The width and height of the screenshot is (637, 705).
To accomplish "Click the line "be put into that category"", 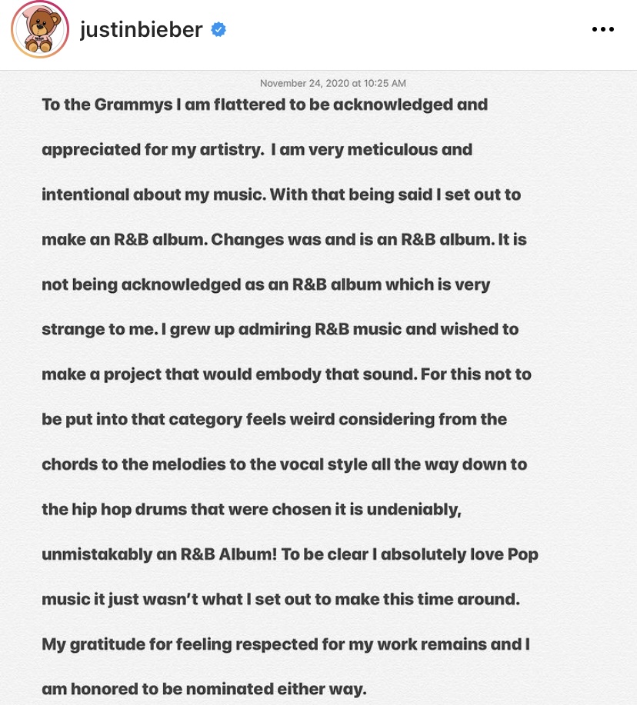I will tap(275, 420).
